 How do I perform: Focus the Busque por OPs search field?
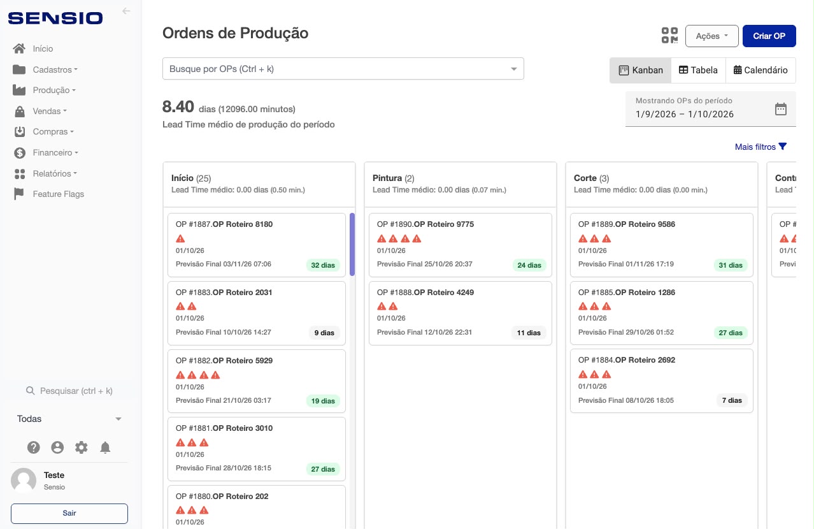(343, 69)
